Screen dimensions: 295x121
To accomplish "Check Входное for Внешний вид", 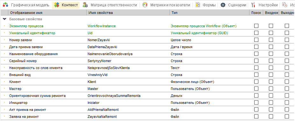I will [x=271, y=75].
